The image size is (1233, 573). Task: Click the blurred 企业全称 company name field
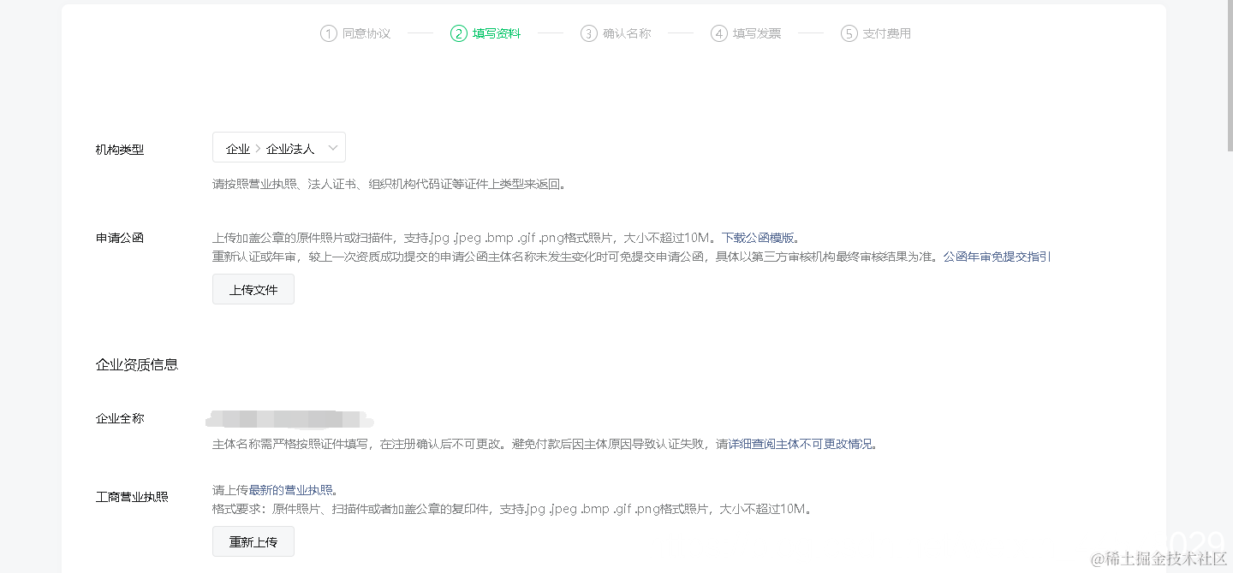289,420
